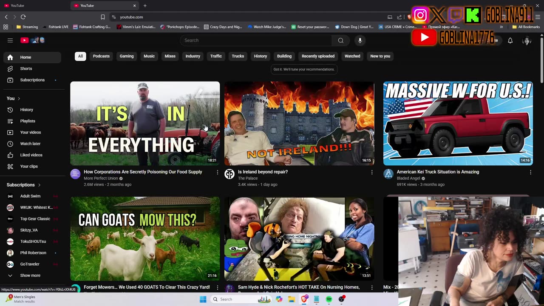Open Shorts in the sidebar

32,68
